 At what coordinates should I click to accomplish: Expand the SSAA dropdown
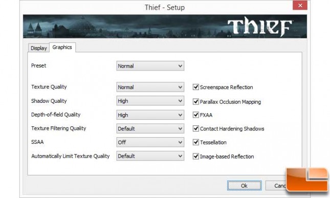150,142
